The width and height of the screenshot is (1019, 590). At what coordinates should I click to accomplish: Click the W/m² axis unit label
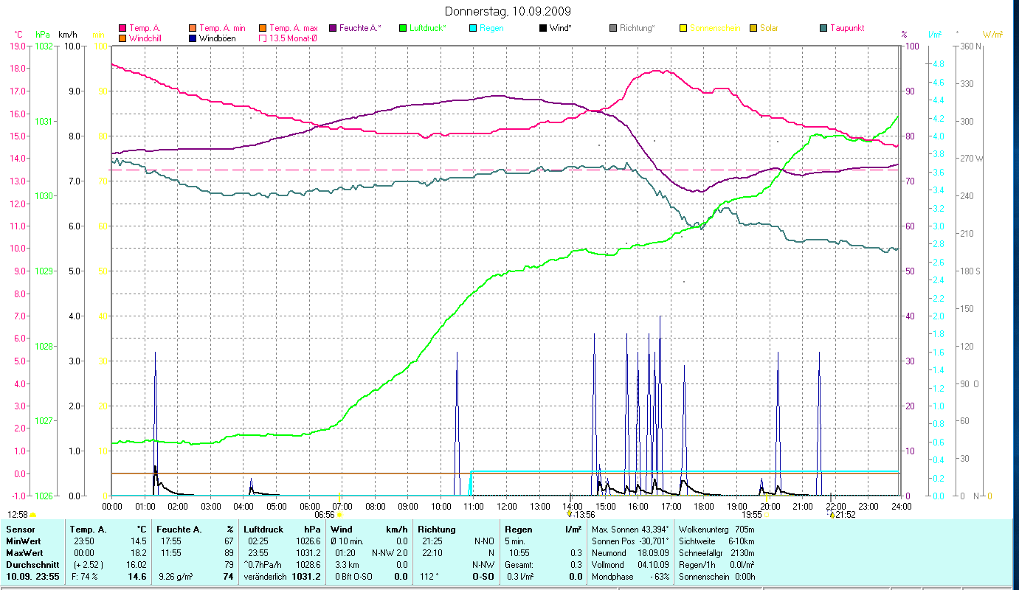point(992,35)
